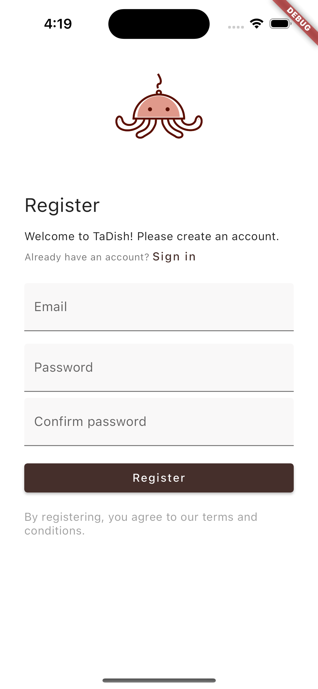The image size is (318, 689).
Task: Tap the Register page heading
Action: tap(62, 205)
